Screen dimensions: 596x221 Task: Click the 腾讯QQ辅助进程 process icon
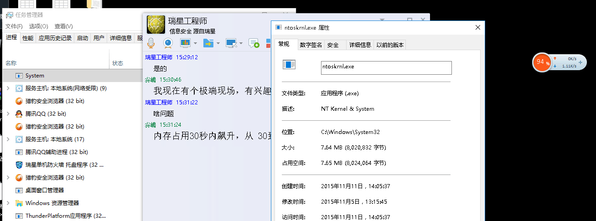[19, 152]
